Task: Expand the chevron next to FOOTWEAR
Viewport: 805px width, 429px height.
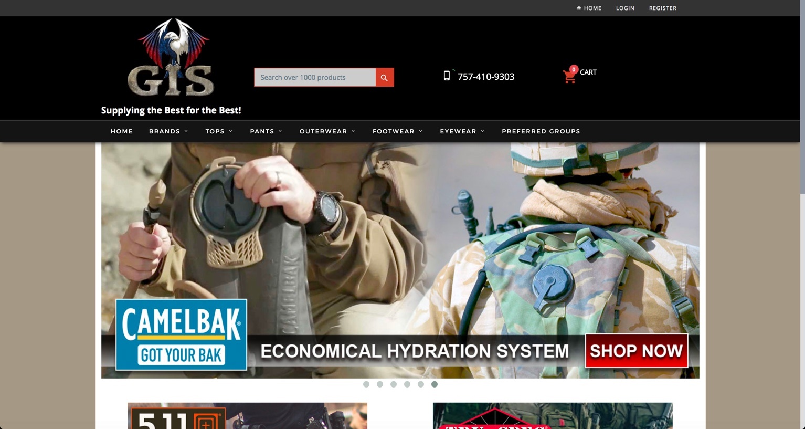Action: 421,131
